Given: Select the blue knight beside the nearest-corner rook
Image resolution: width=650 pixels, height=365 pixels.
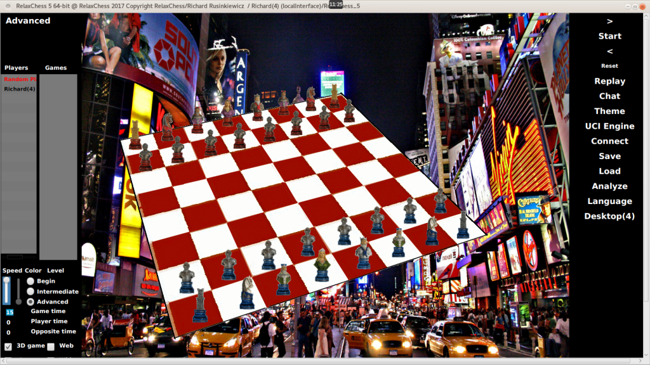Looking at the screenshot, I should [x=248, y=293].
